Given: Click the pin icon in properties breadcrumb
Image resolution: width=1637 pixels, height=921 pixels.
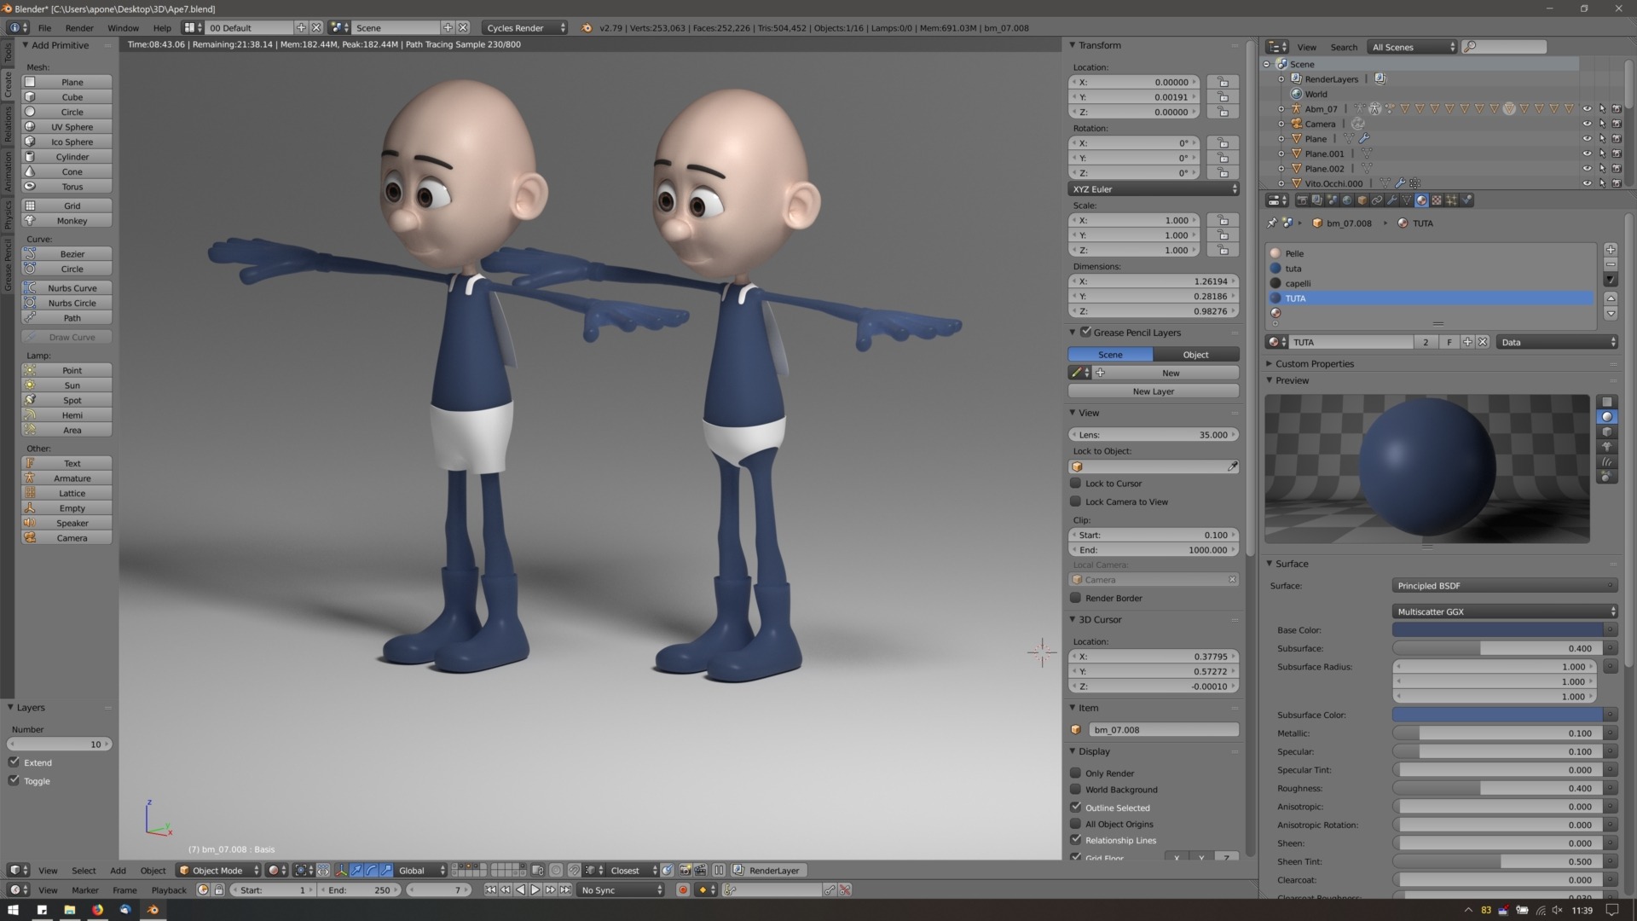Looking at the screenshot, I should [1272, 223].
